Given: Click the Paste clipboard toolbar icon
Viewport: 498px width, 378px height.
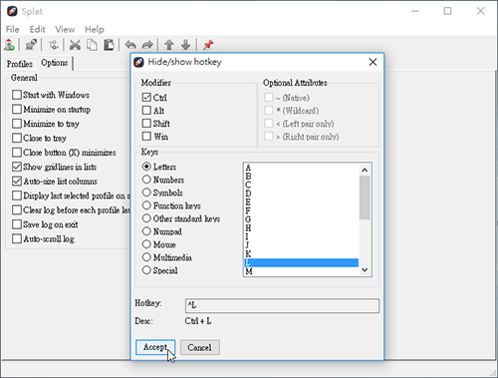Looking at the screenshot, I should pos(109,45).
